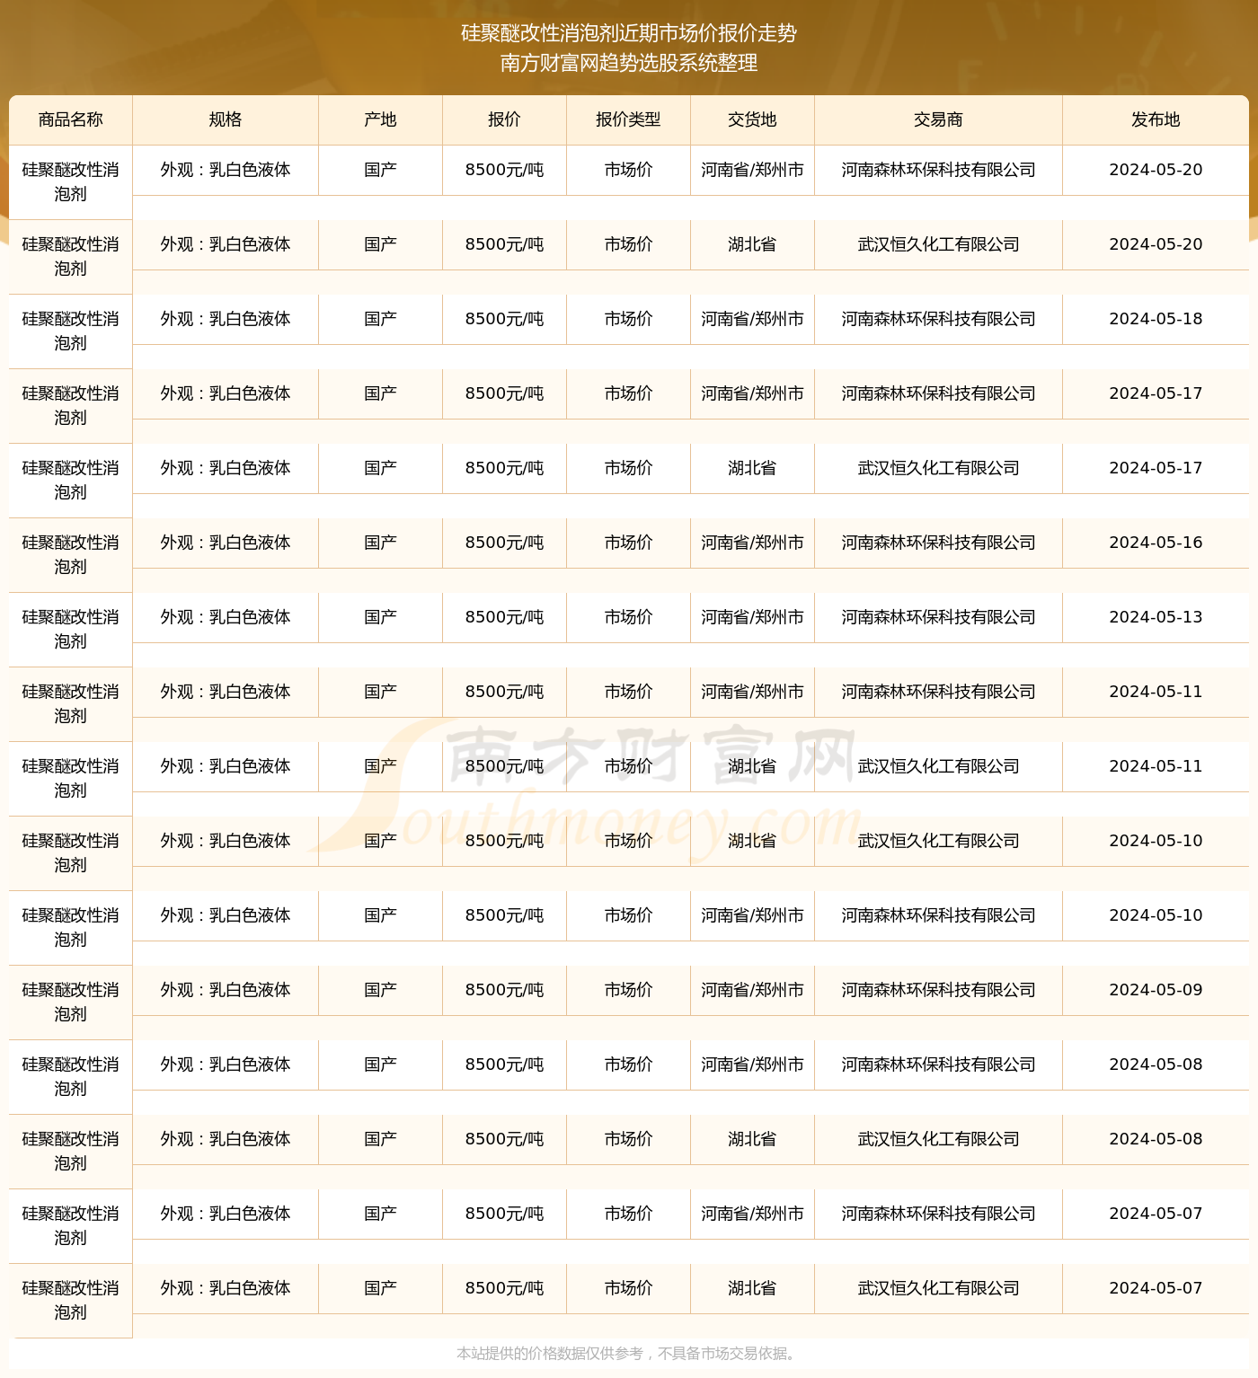The height and width of the screenshot is (1378, 1258).
Task: Click the date 2024-05-16
Action: click(1156, 543)
